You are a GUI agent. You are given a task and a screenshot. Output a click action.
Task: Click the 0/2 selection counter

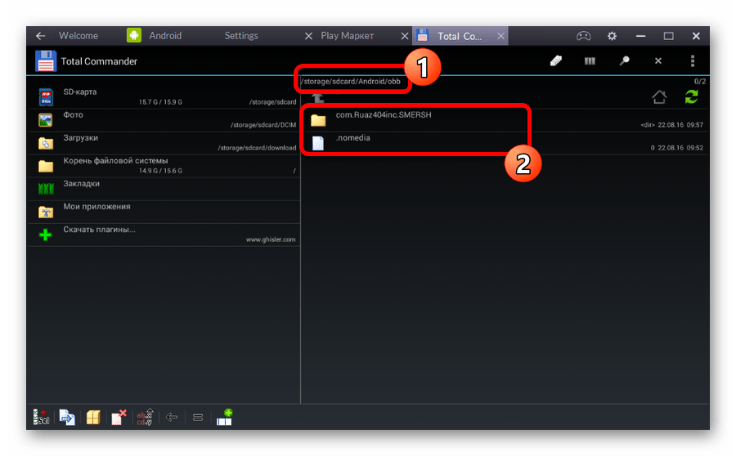[x=700, y=81]
